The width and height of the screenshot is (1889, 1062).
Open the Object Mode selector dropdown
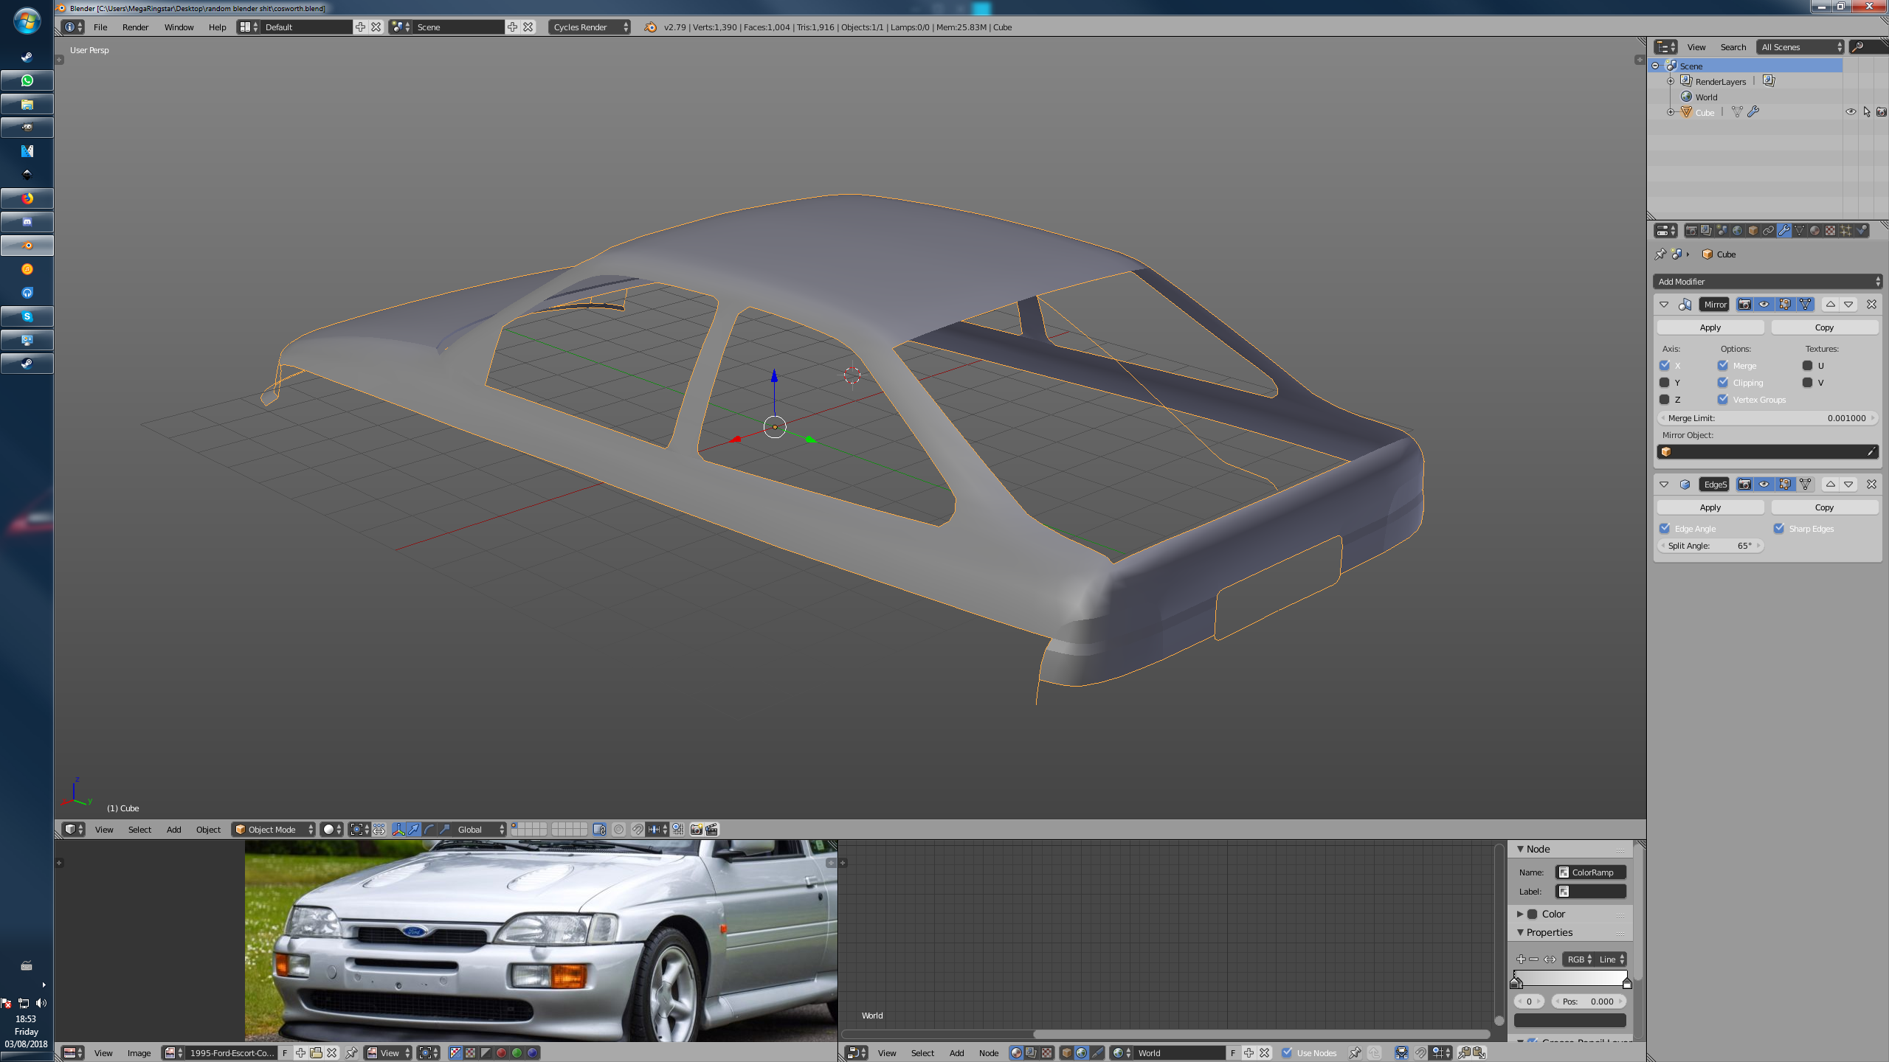[x=273, y=830]
